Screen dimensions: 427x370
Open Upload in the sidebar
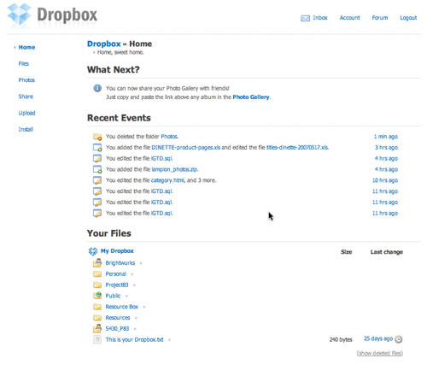27,113
